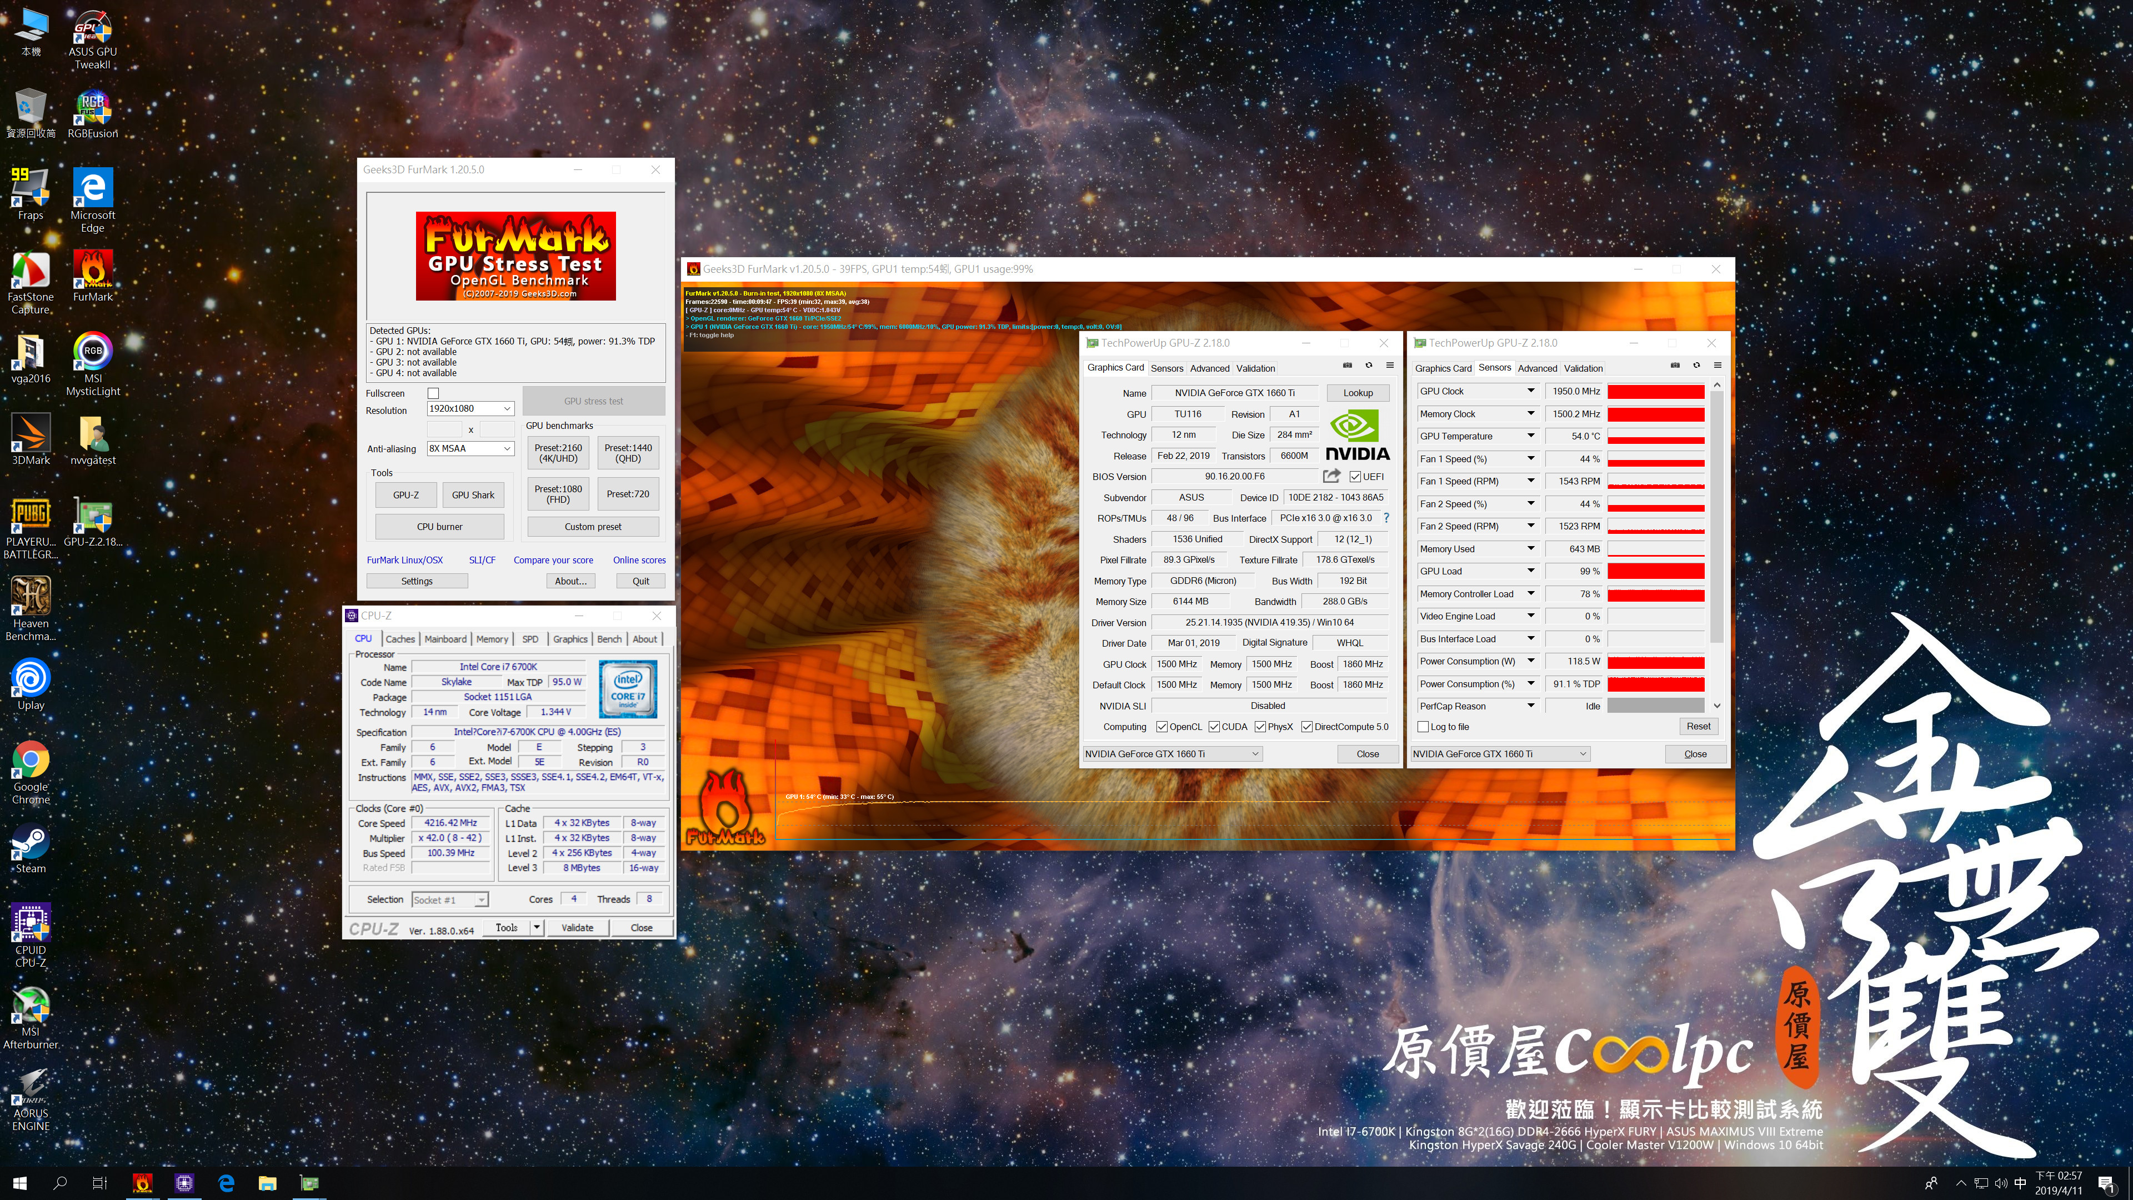Click bus interface question mark in GPU-Z
2133x1200 pixels.
1386,518
